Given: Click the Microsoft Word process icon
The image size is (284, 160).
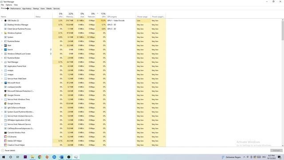Looking at the screenshot, I should [5, 83].
